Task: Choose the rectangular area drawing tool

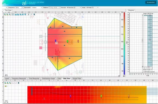Action: point(16,15)
